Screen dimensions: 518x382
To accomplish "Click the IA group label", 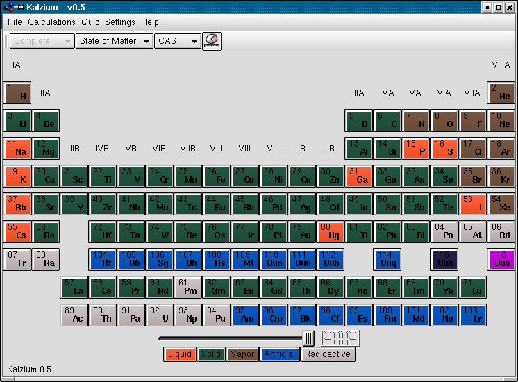I will point(17,65).
